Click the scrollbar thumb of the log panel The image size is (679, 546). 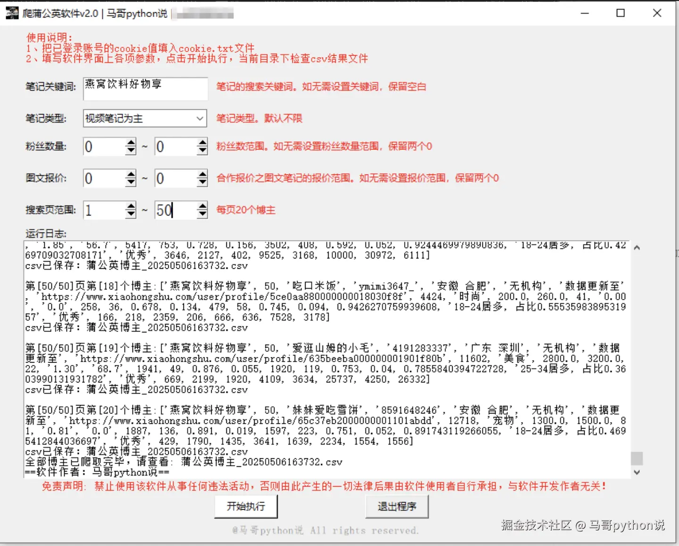[637, 458]
